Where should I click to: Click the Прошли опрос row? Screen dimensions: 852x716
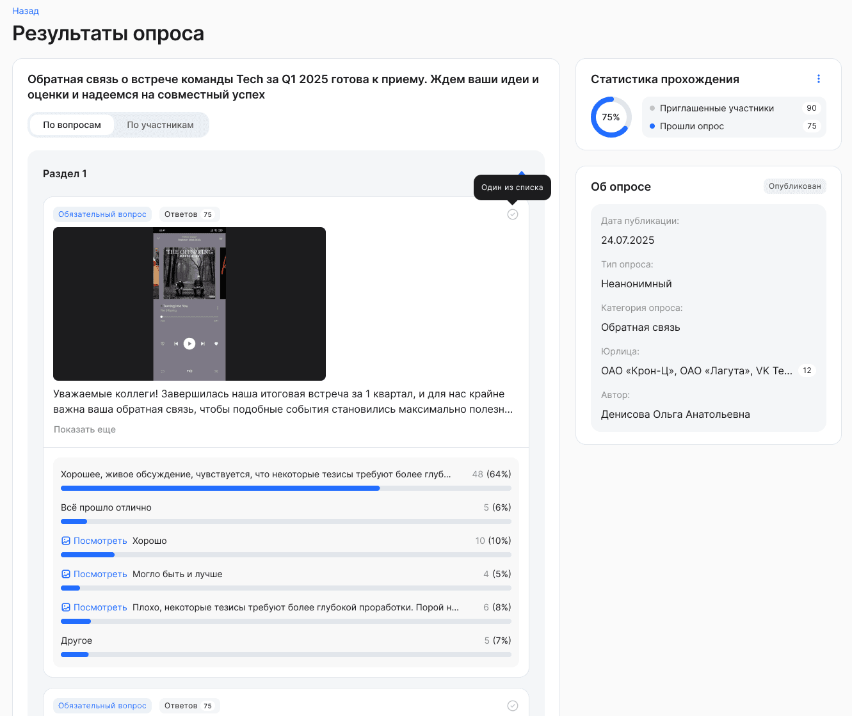(734, 126)
